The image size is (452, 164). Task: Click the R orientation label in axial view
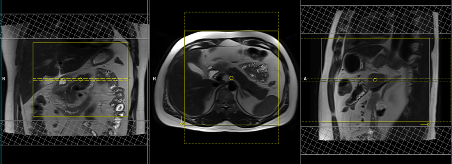(154, 78)
